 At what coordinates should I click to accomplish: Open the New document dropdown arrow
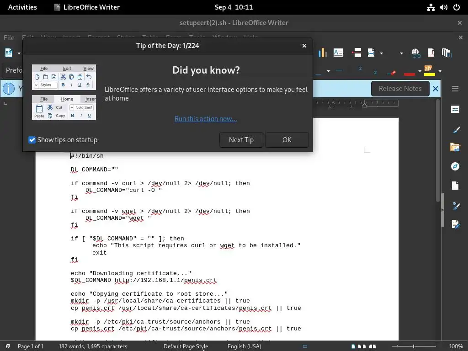pyautogui.click(x=19, y=53)
